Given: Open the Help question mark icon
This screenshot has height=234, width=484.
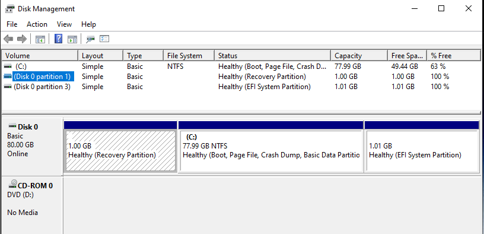Looking at the screenshot, I should pos(58,39).
